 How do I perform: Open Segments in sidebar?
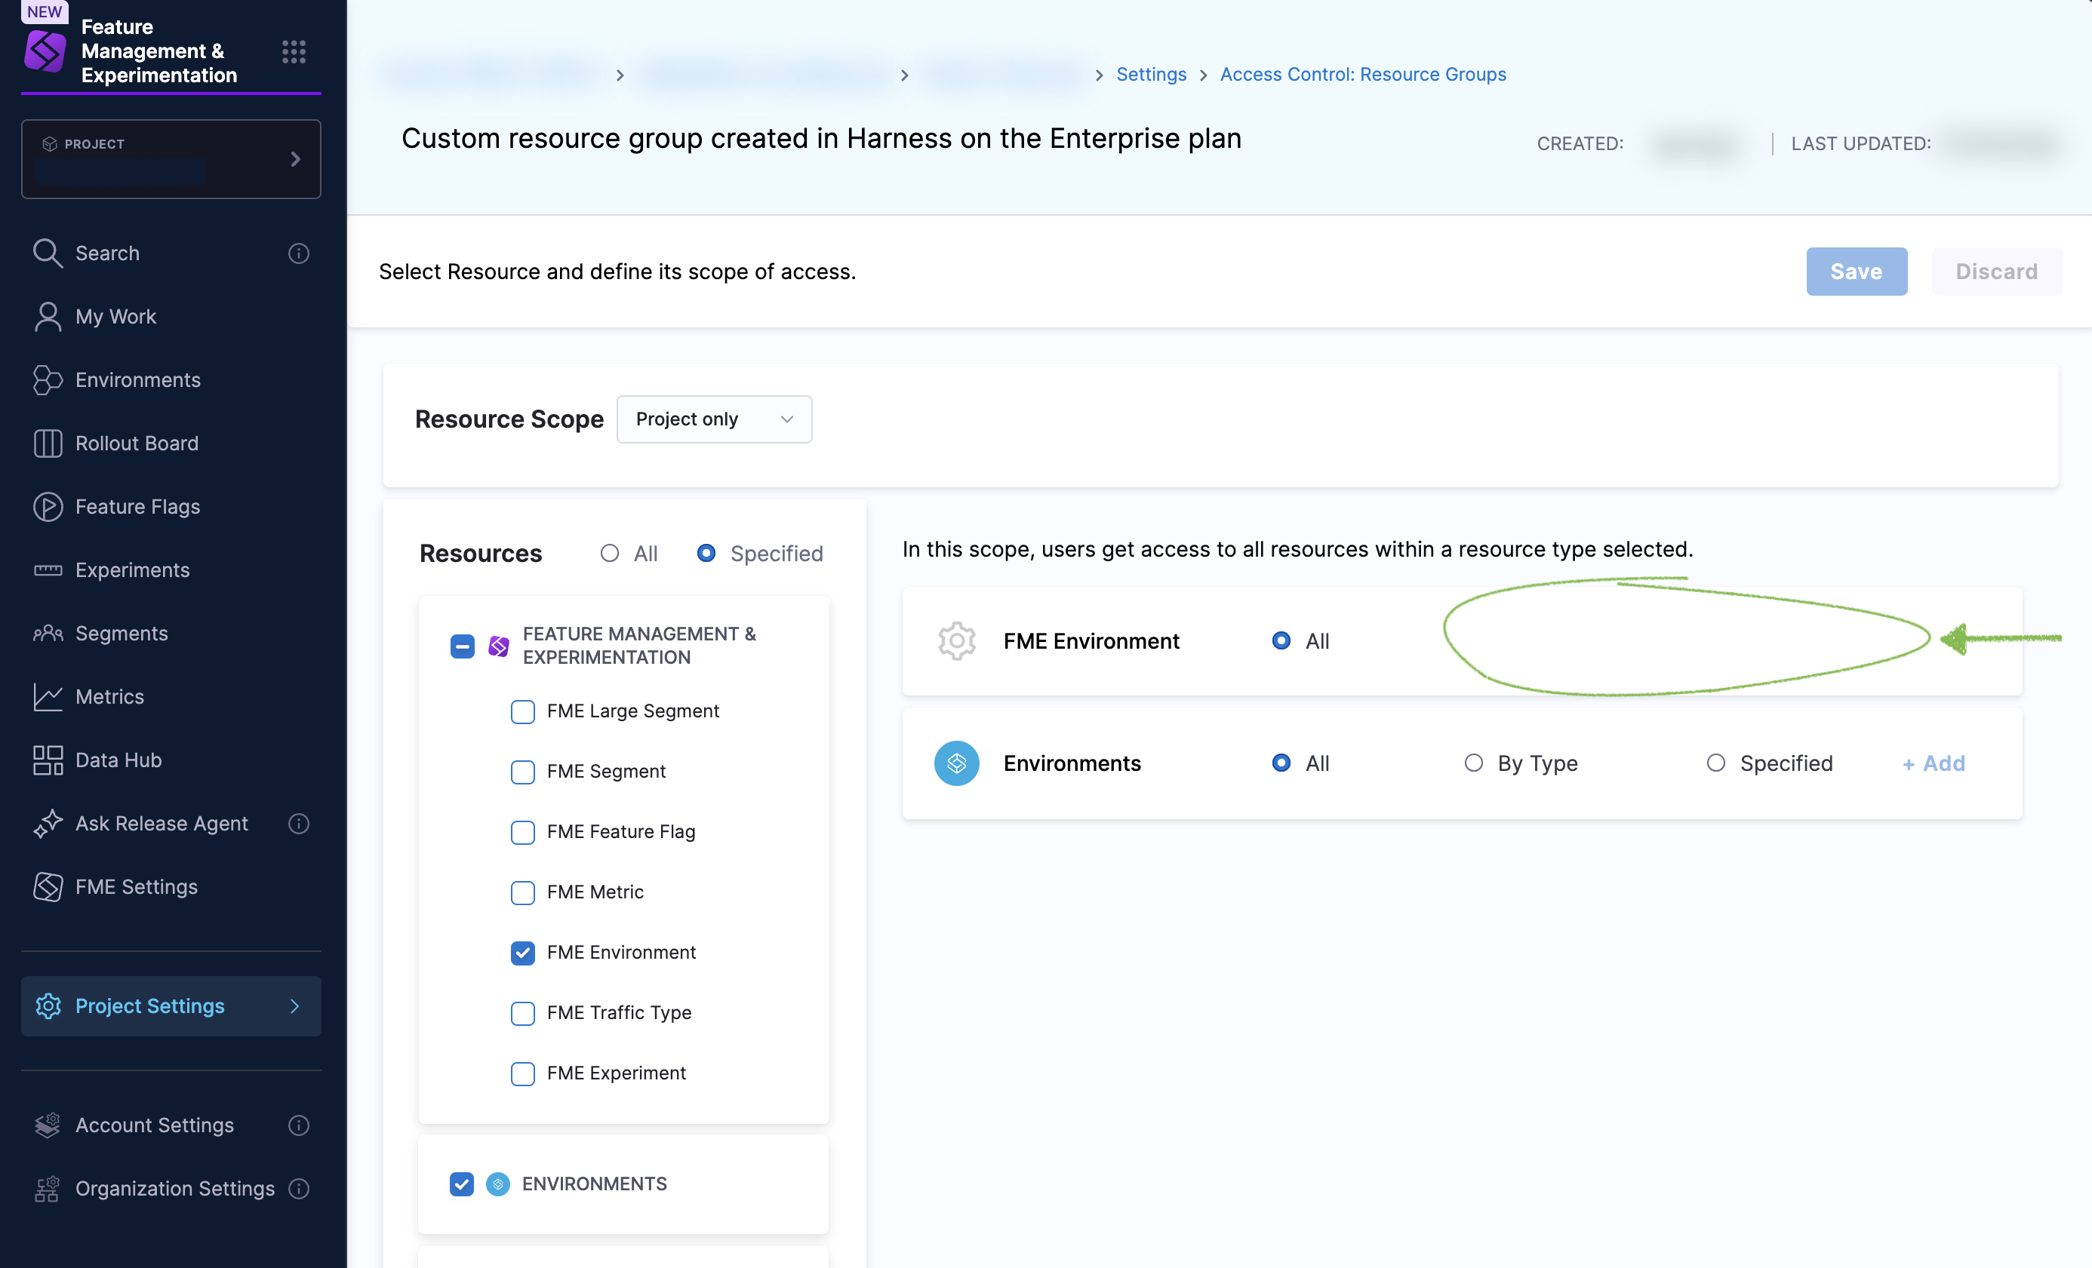point(122,633)
